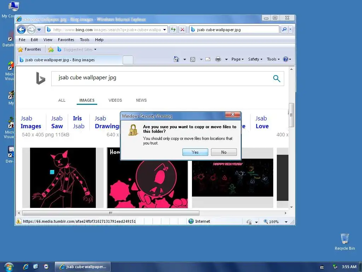Open Jsab Love suggestion link
The width and height of the screenshot is (362, 272).
(262, 122)
